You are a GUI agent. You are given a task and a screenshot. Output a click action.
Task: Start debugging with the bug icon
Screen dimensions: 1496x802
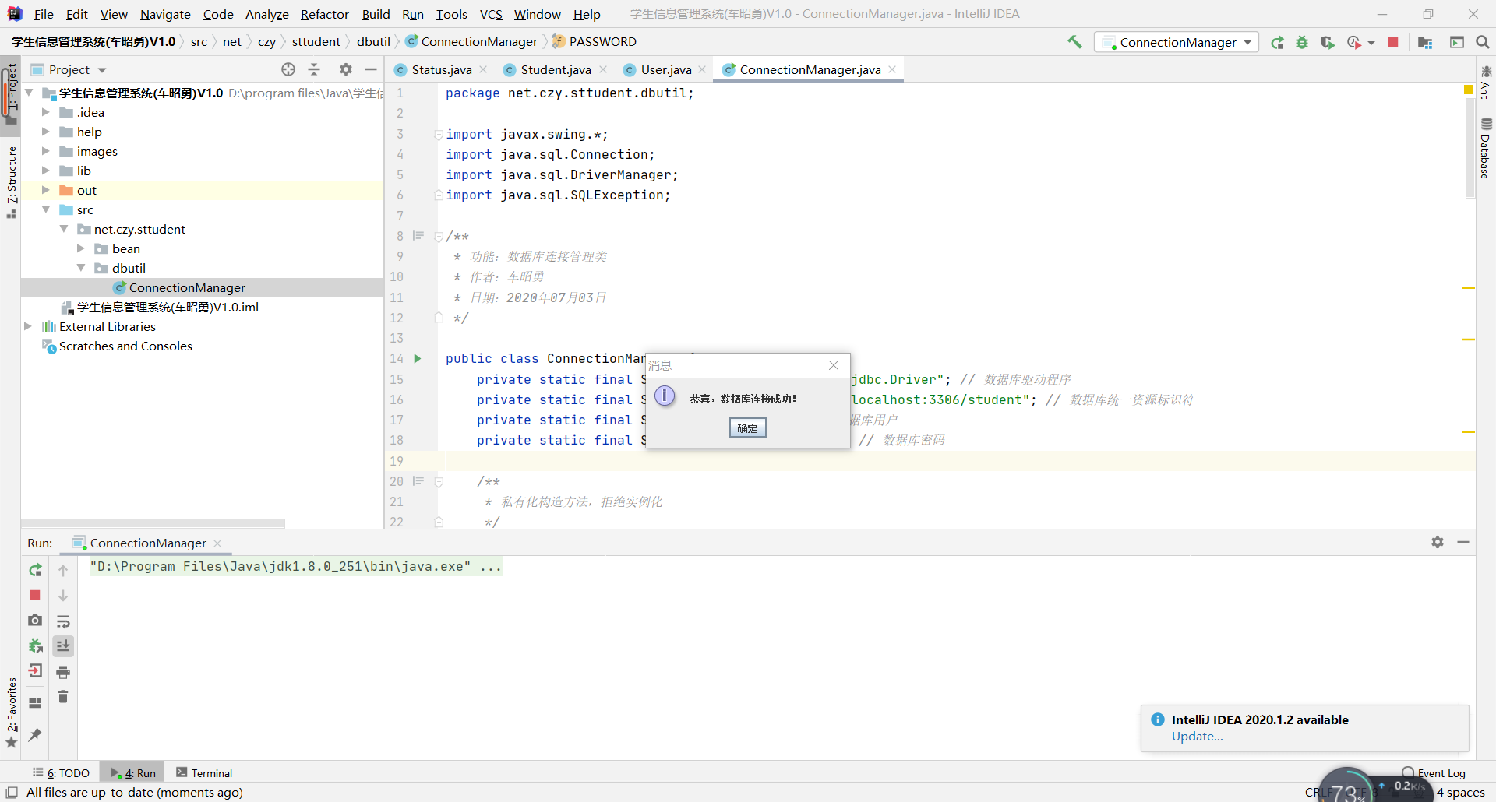pos(1302,42)
